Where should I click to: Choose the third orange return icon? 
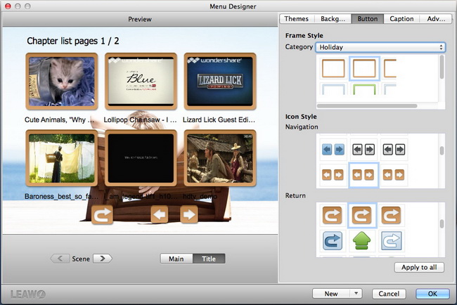click(x=391, y=215)
